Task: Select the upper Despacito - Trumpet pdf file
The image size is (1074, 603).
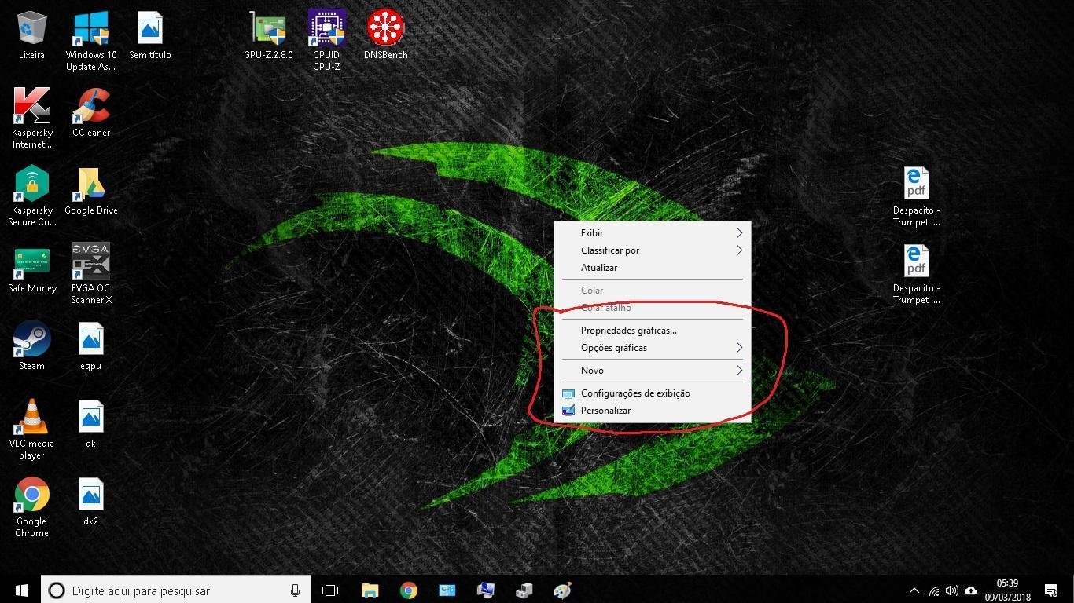Action: tap(916, 196)
